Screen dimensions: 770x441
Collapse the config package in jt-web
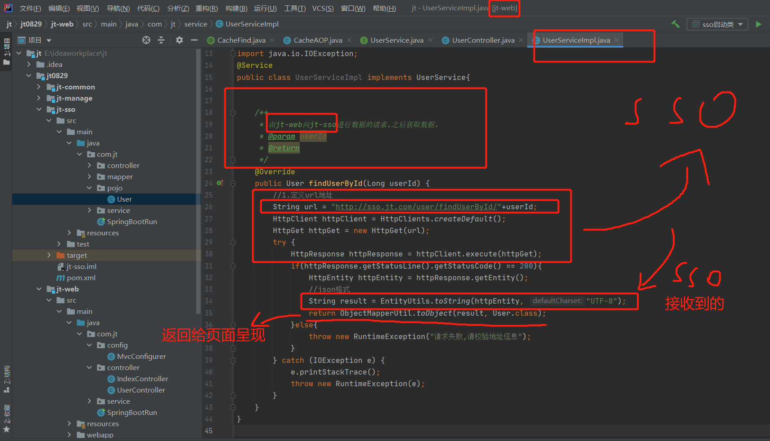(x=89, y=345)
